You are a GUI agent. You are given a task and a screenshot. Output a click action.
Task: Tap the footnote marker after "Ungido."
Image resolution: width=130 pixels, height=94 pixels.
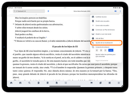[x=46, y=37]
